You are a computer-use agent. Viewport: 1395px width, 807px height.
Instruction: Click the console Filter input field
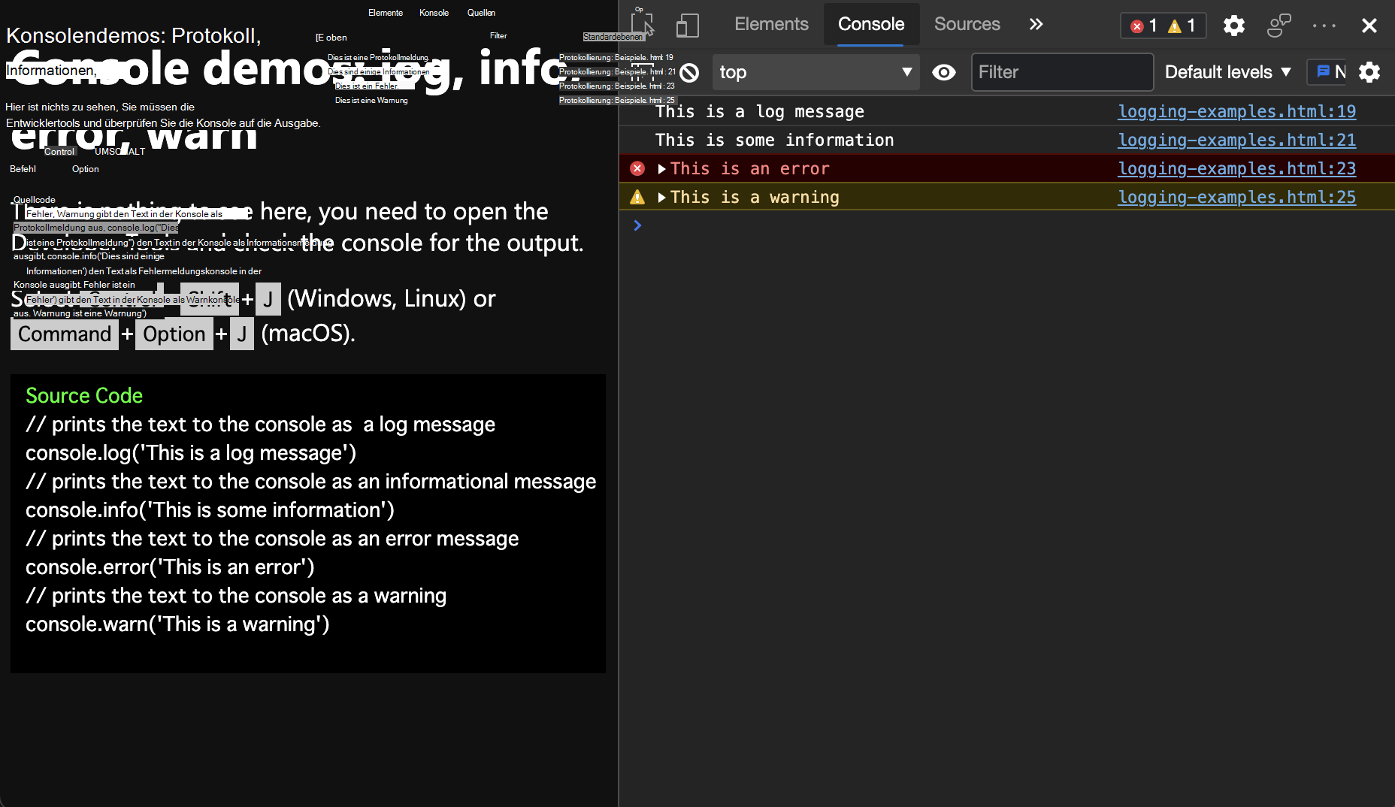click(1061, 72)
